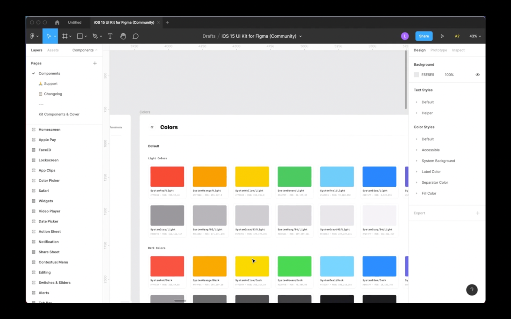Open the Figma main menu icon
Viewport: 511px width, 319px height.
(x=32, y=36)
